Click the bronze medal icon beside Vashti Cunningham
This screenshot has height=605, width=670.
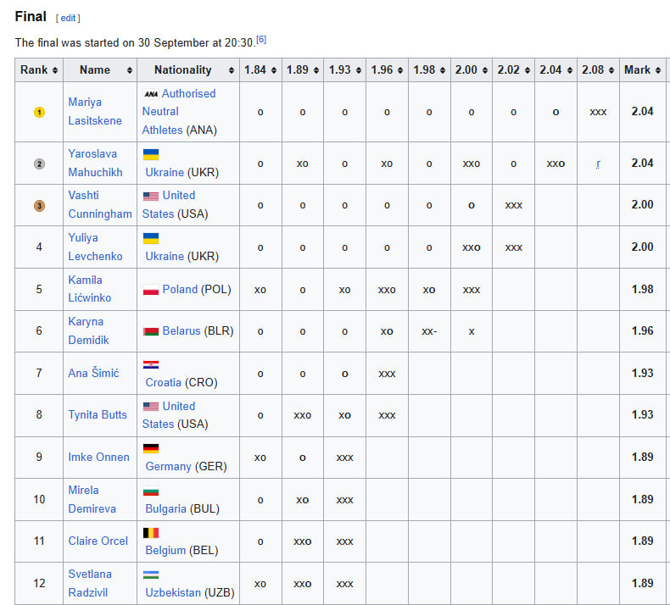38,205
